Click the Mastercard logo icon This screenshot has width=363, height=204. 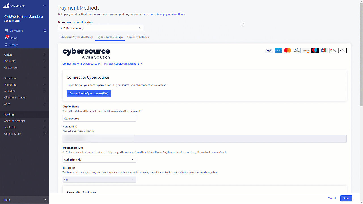click(x=288, y=50)
